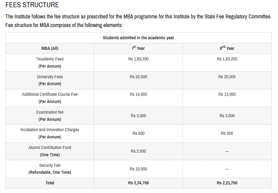Image resolution: width=278 pixels, height=193 pixels.
Task: Click first year Rs 500 incubation charge
Action: click(138, 133)
